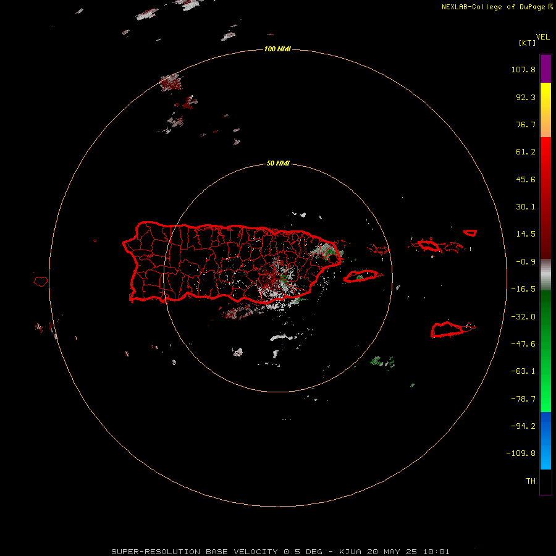Click the -0.9 legend value
This screenshot has height=556, width=556.
click(526, 262)
